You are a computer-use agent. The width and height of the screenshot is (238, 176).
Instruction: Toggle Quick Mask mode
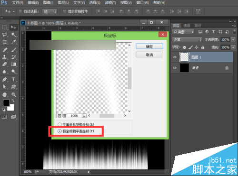pyautogui.click(x=4, y=117)
